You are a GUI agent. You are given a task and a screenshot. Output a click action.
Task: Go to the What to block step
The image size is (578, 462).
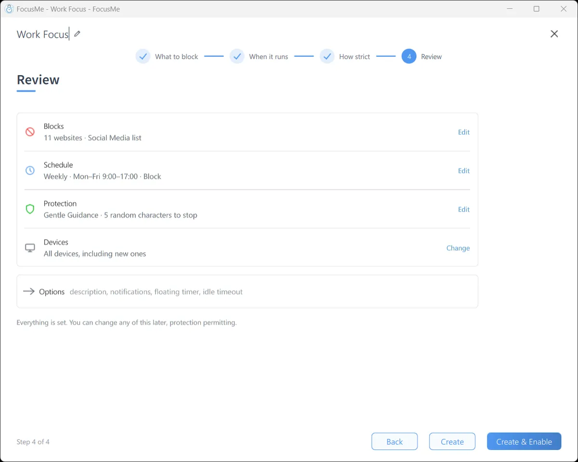pos(176,57)
